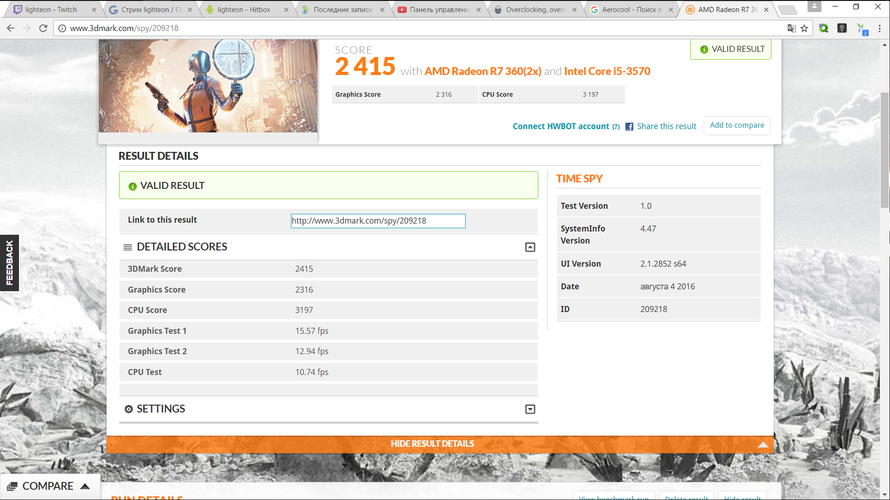Click the up arrow on the HIDE RESULT DETAILS bar
Screen dimensions: 890x500
pos(763,444)
